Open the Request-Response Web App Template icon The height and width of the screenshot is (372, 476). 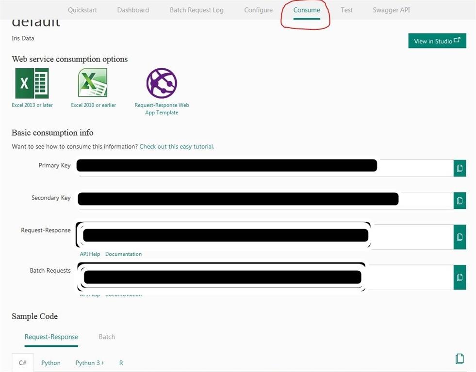pos(162,83)
